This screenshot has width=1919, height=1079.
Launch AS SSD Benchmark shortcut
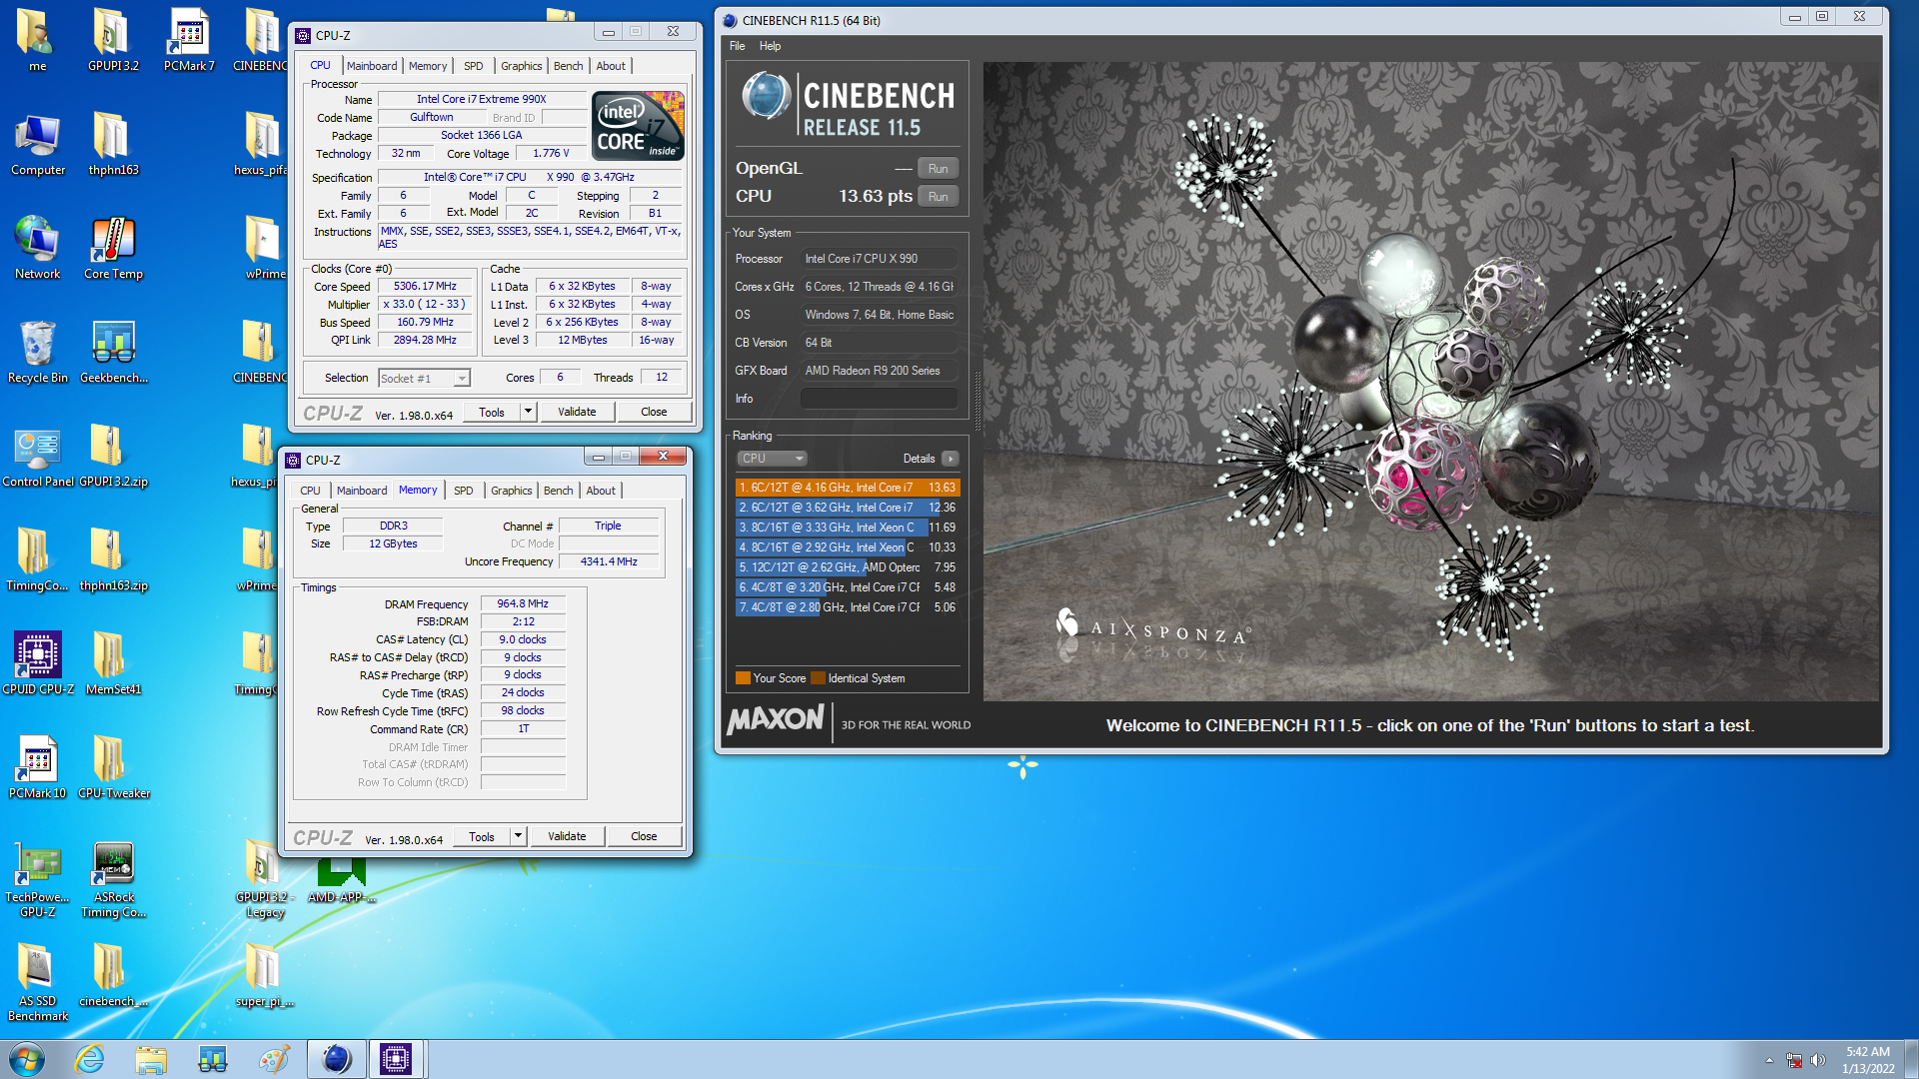tap(38, 982)
